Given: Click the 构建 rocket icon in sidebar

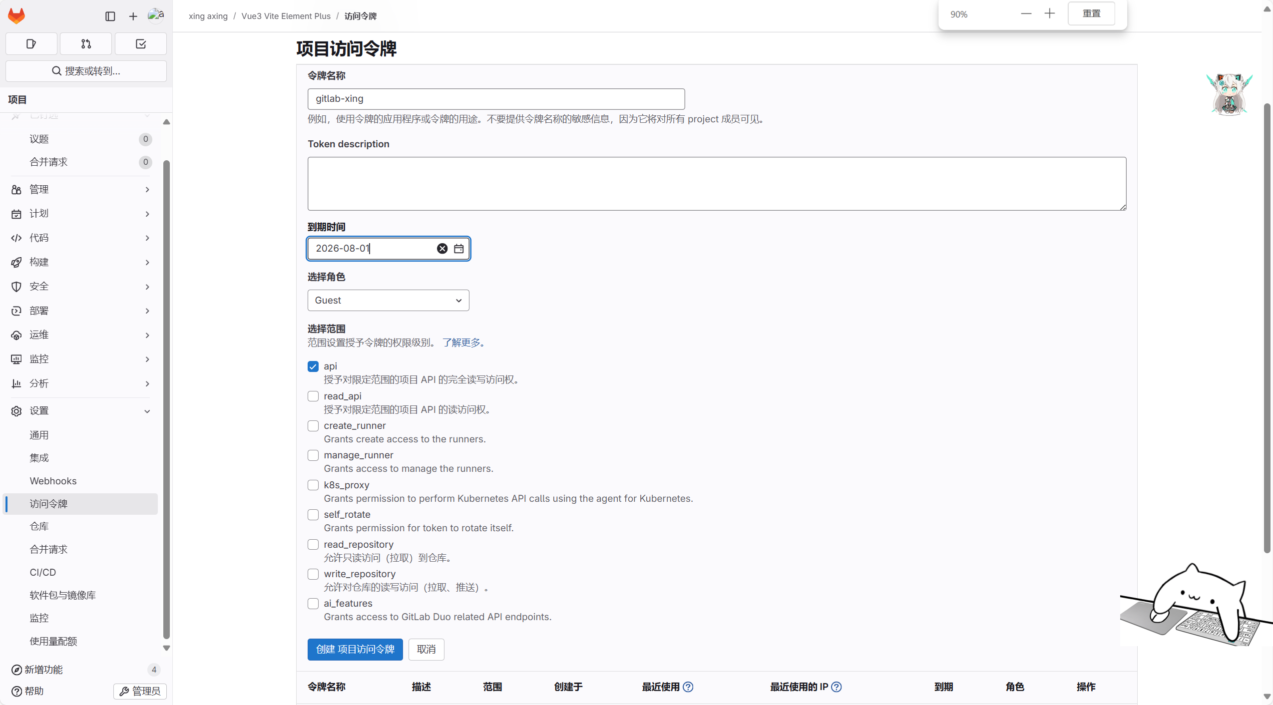Looking at the screenshot, I should click(16, 263).
